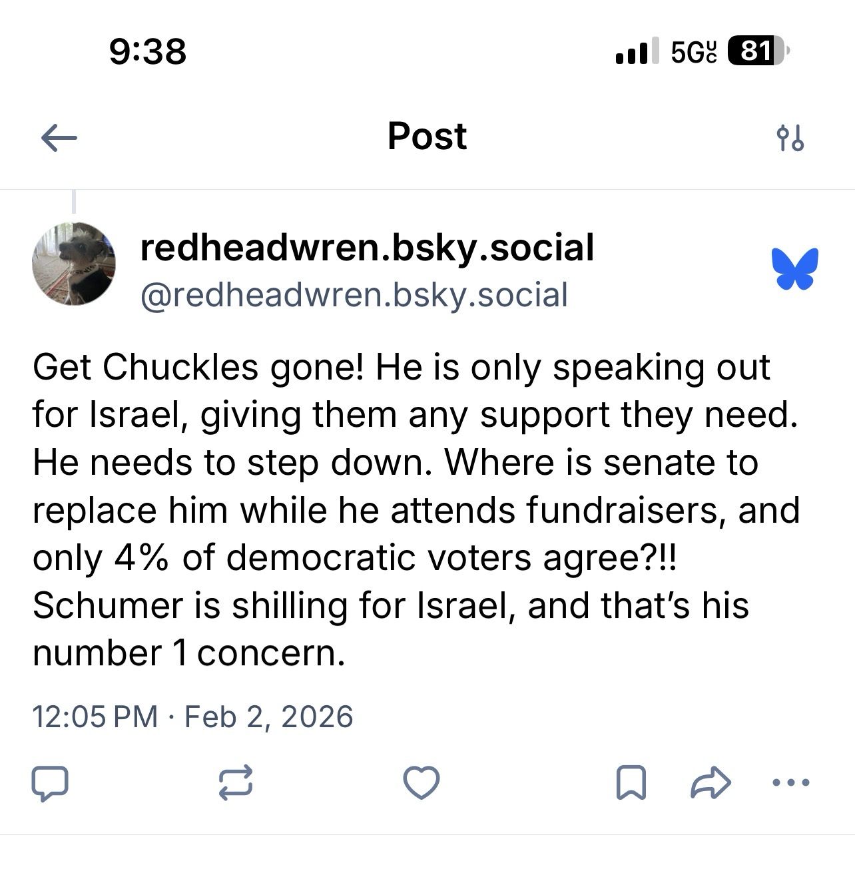Open redheadwren.bsky.social display name profile
The width and height of the screenshot is (855, 895).
coord(366,248)
